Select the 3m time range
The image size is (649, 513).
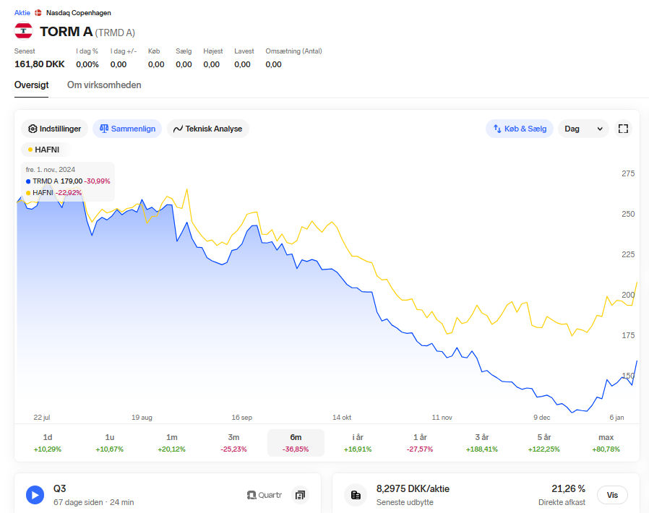tap(234, 443)
